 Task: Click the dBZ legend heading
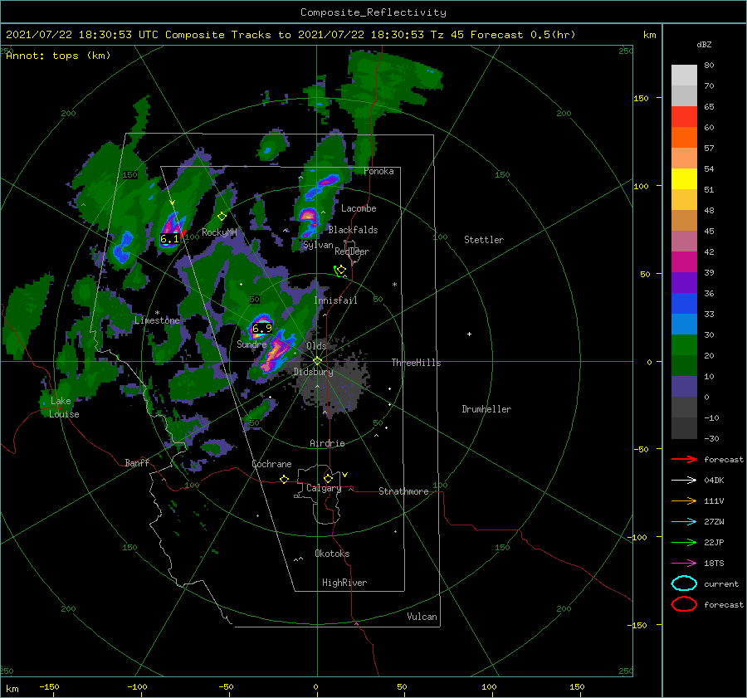pos(704,45)
